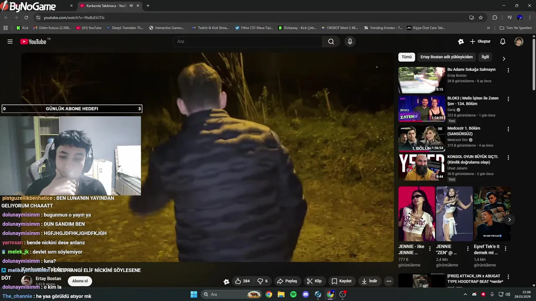
Task: Open the Kick bookmark
Action: (x=22, y=28)
